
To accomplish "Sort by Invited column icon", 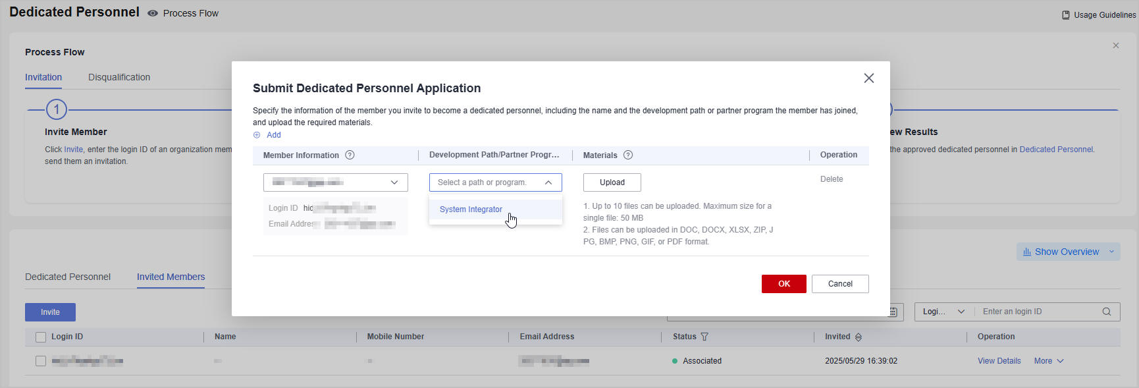I will tap(859, 337).
